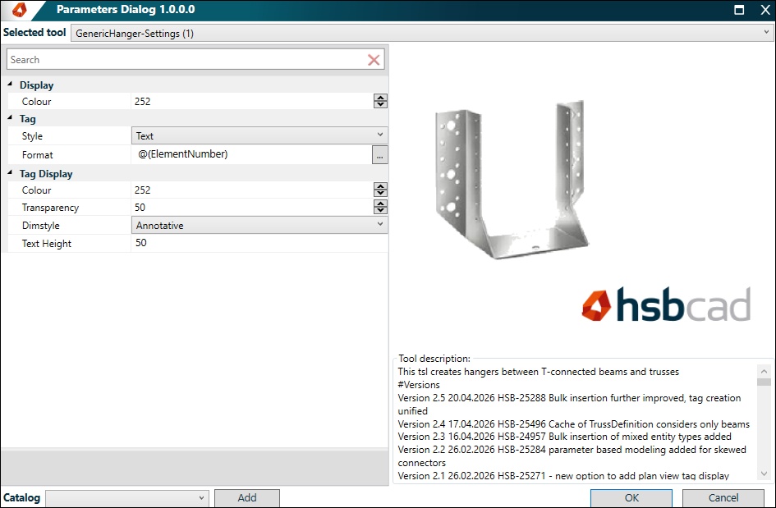Image resolution: width=776 pixels, height=508 pixels.
Task: Click the hanger preview image
Action: 512,179
